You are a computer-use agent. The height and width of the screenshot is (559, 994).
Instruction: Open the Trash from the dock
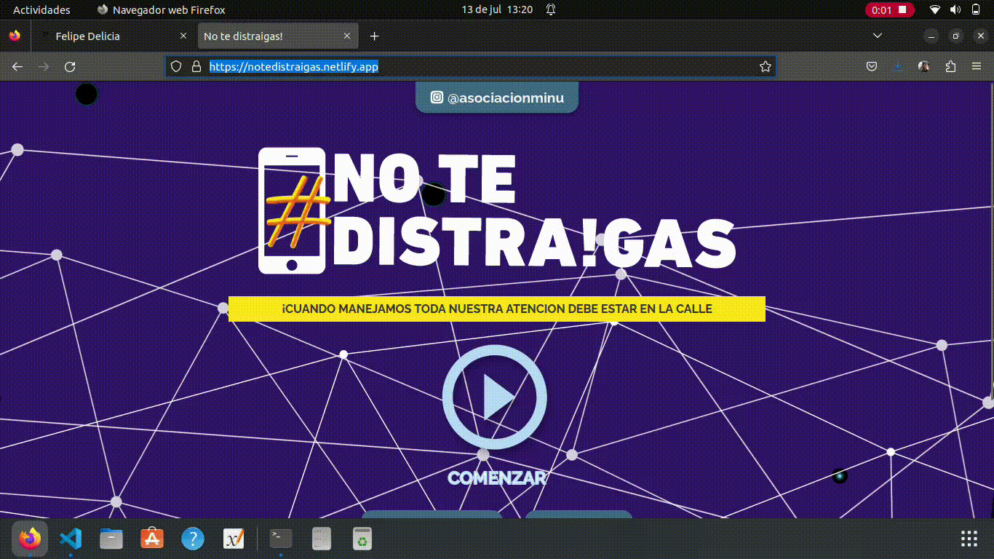tap(362, 539)
